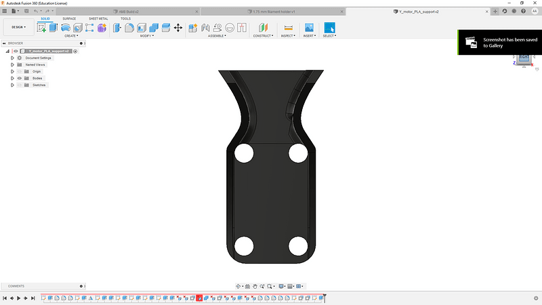Expand Document Settings node
Image resolution: width=542 pixels, height=305 pixels.
(x=12, y=58)
